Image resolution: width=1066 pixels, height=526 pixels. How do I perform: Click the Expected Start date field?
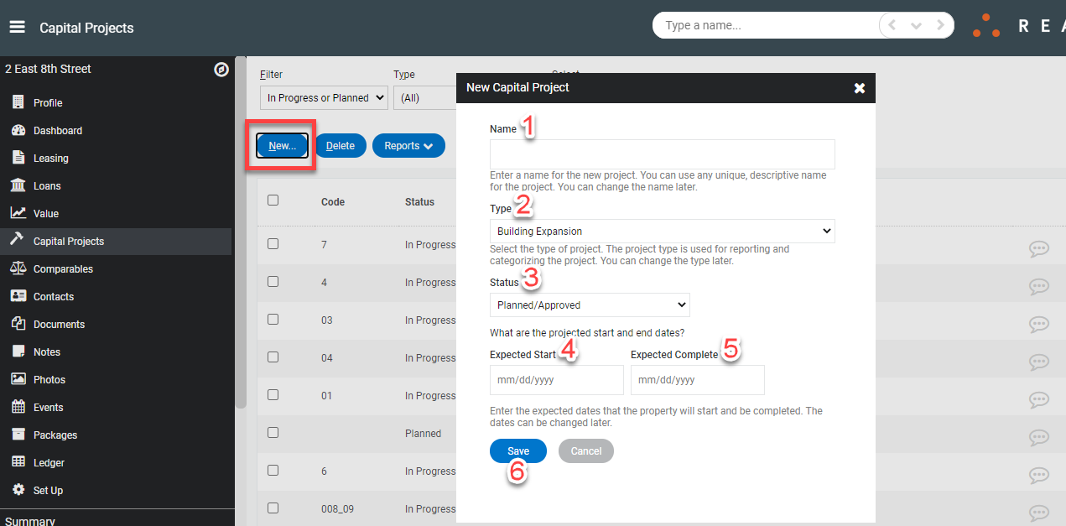click(x=556, y=379)
